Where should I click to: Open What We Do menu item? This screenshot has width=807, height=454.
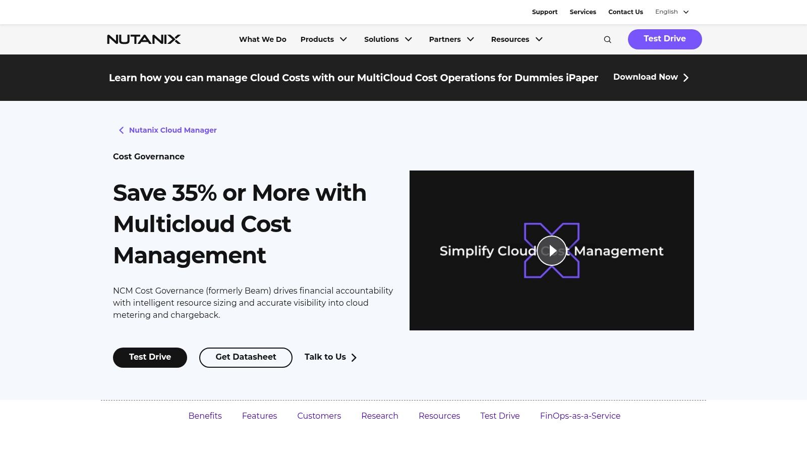263,39
